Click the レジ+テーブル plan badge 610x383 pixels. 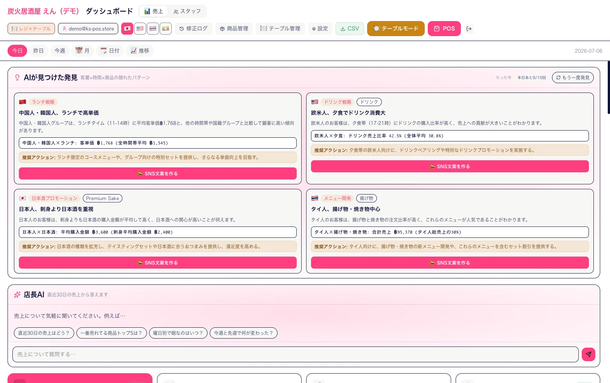click(31, 29)
